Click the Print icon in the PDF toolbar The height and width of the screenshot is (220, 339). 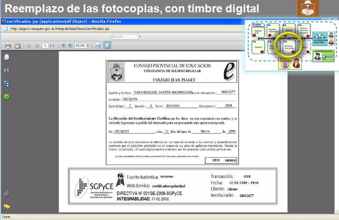point(8,46)
